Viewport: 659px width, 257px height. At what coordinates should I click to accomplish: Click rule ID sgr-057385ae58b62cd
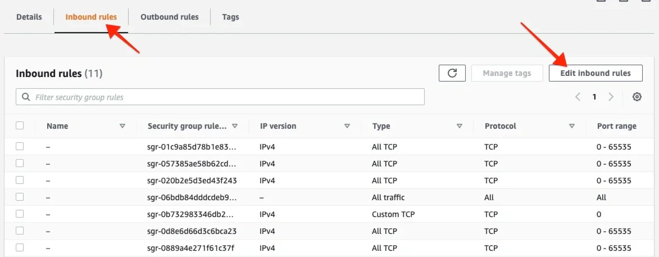[x=192, y=164]
